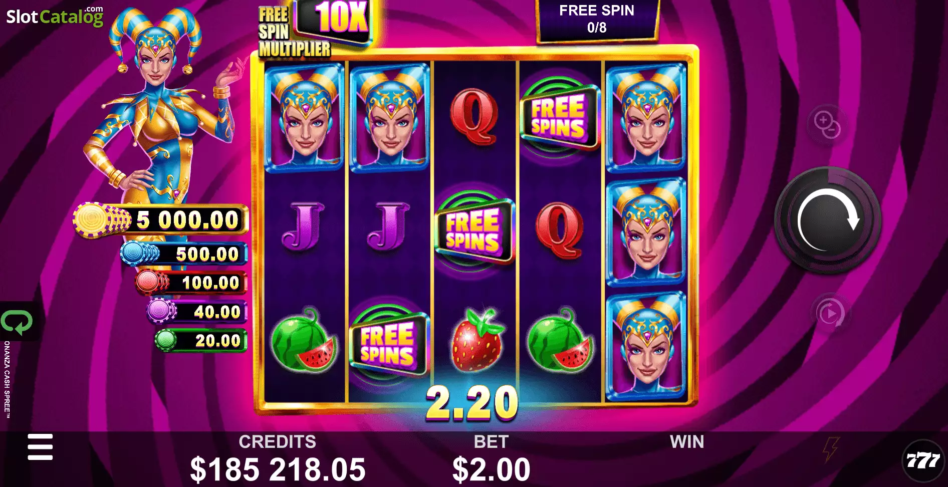948x487 pixels.
Task: Toggle the autoplay button
Action: pos(830,314)
